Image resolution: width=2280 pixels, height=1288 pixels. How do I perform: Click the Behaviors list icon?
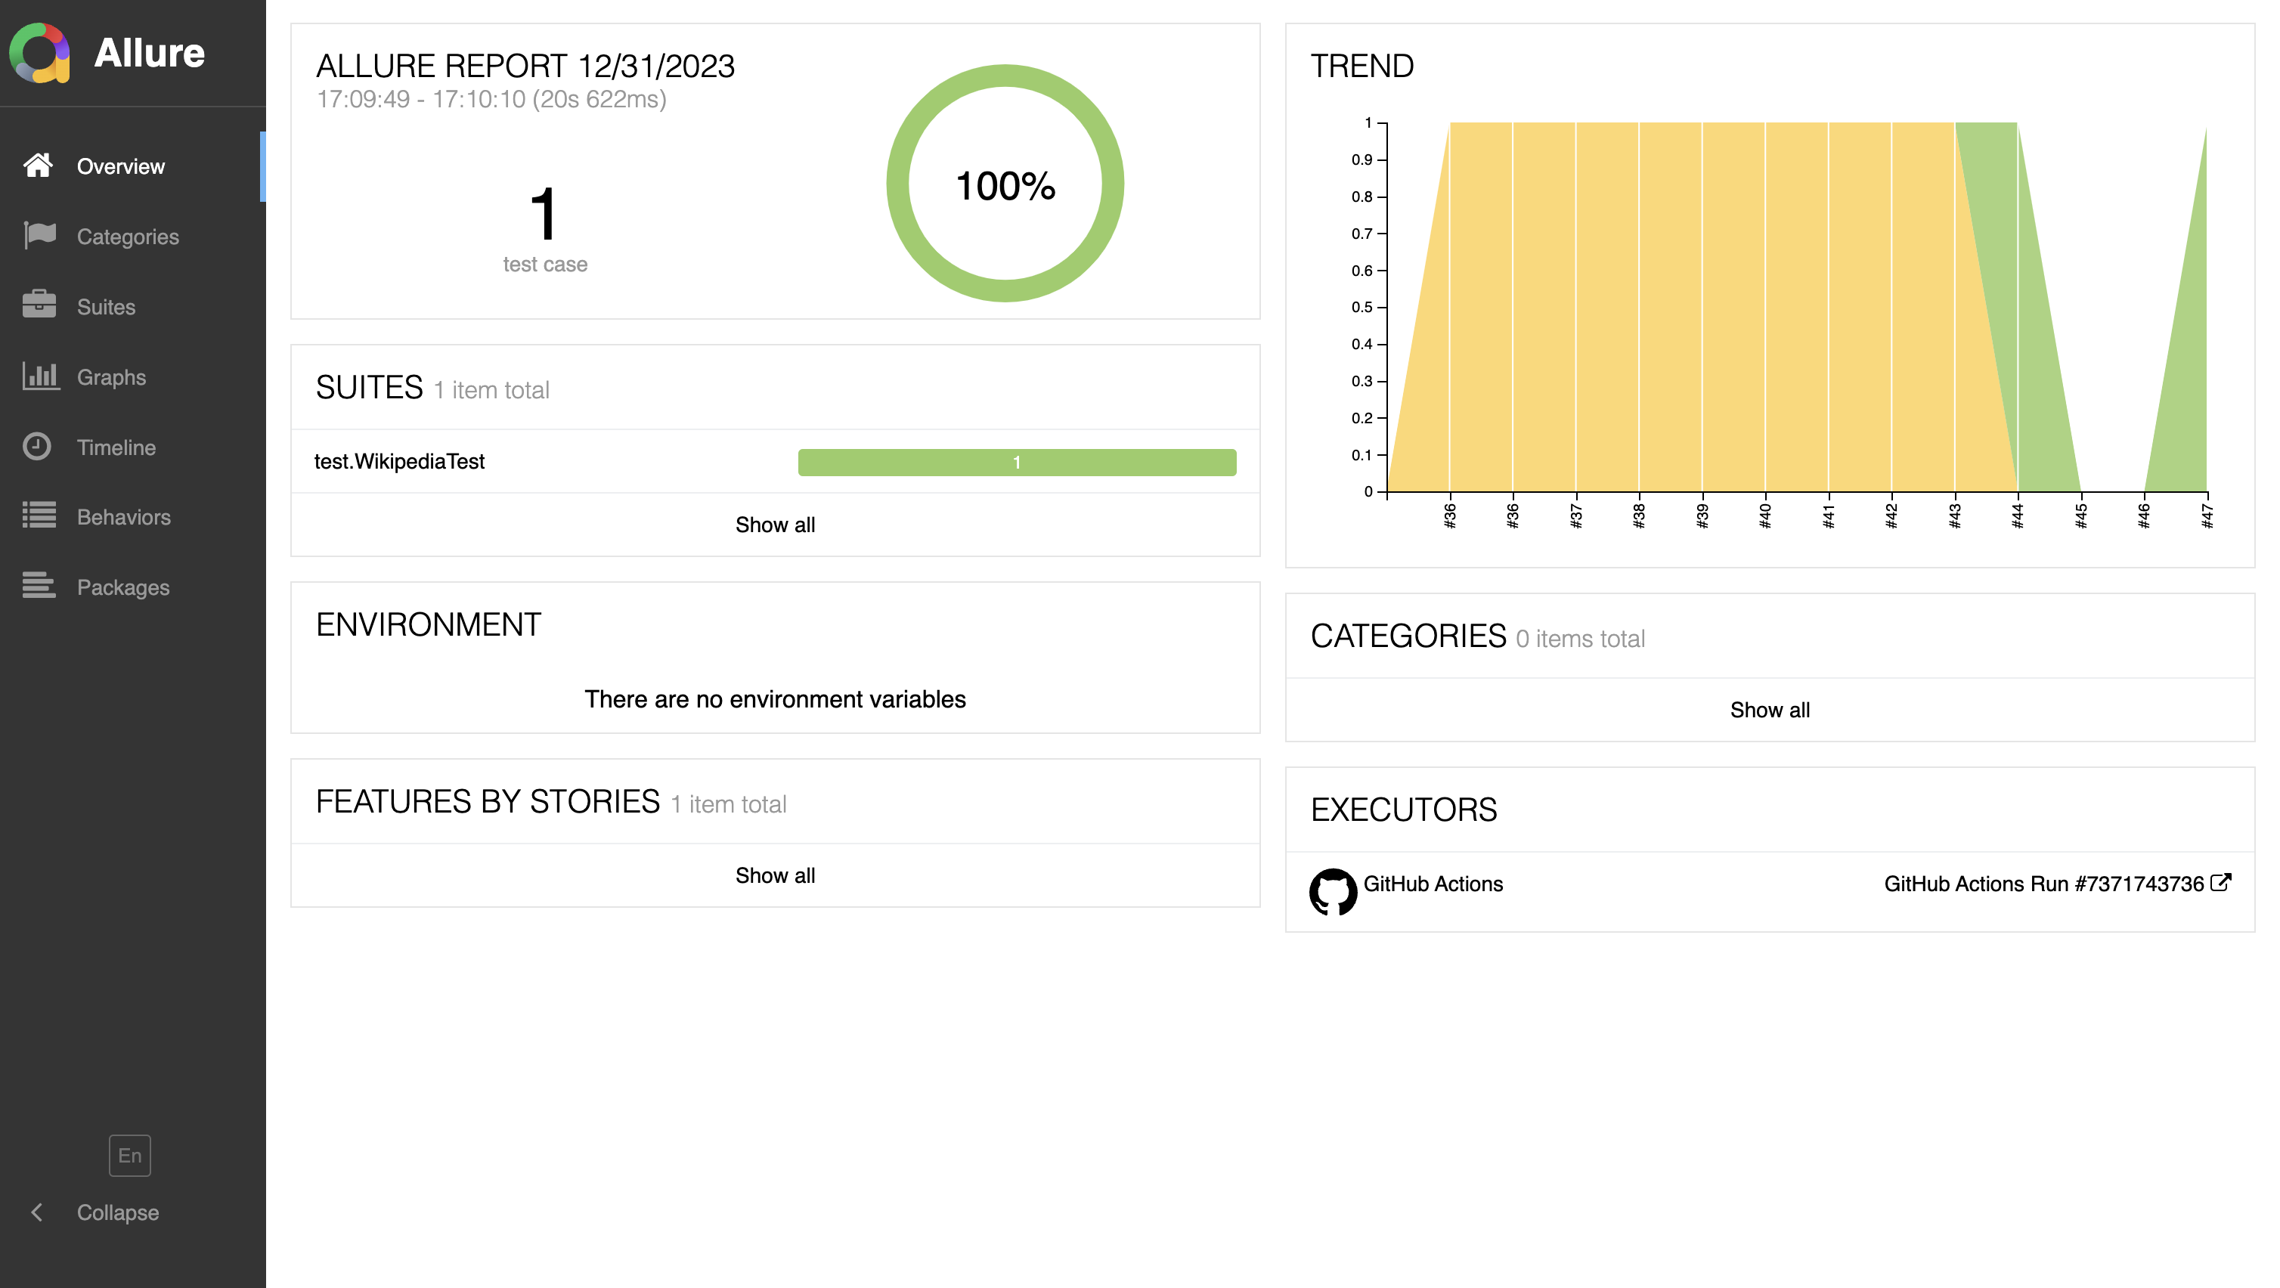click(x=39, y=516)
